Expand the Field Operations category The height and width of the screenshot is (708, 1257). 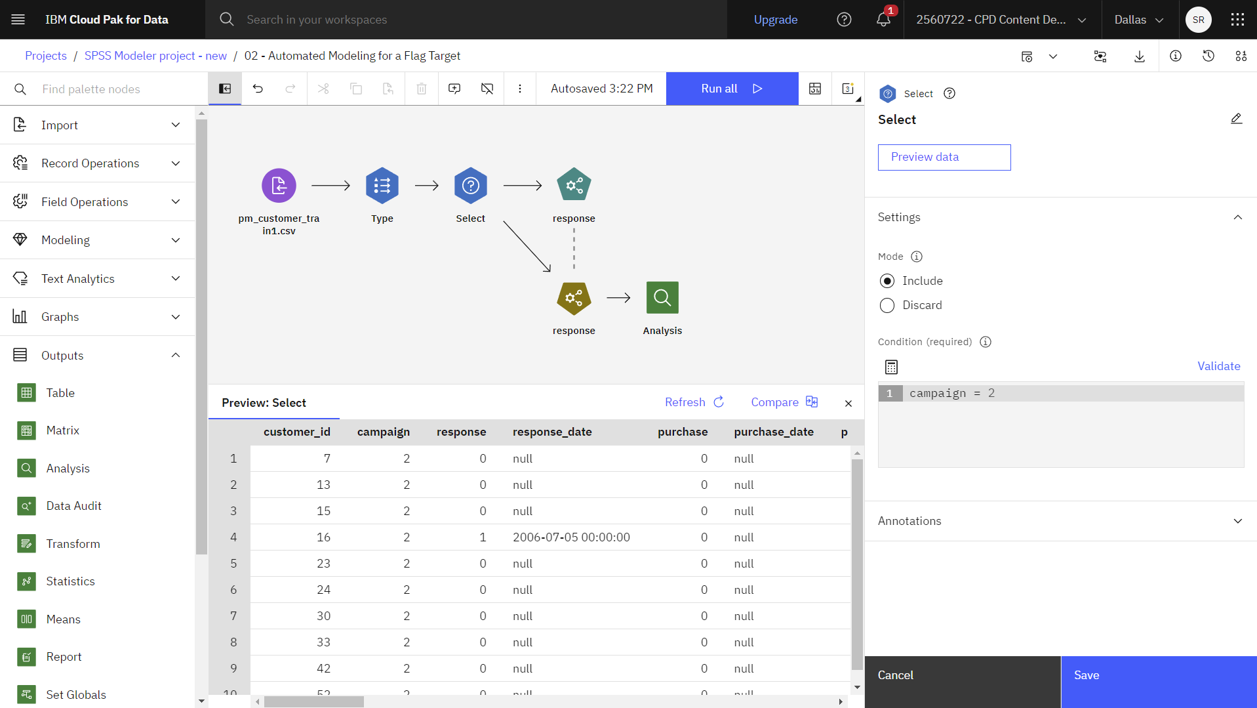[x=98, y=202]
